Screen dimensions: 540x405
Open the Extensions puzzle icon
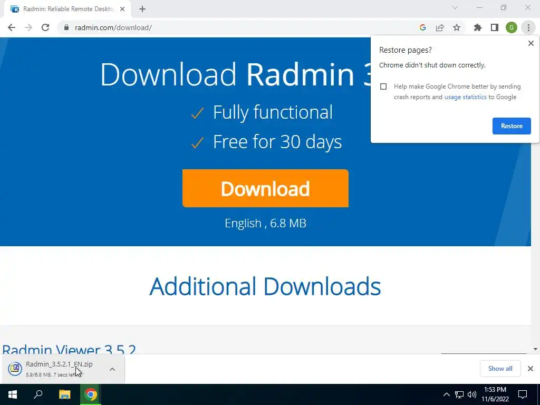[477, 27]
